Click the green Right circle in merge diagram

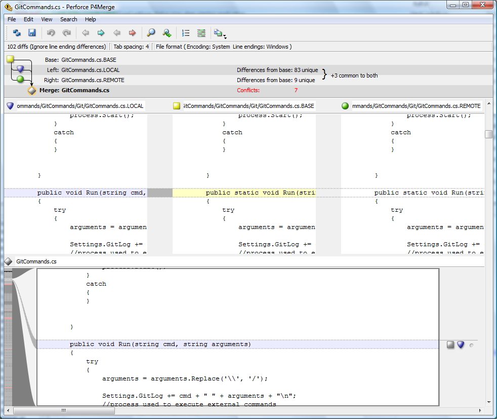[x=20, y=79]
